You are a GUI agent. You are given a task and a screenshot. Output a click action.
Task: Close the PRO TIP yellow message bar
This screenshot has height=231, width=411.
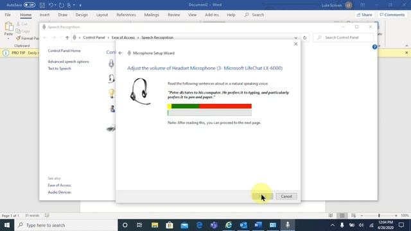tap(407, 53)
